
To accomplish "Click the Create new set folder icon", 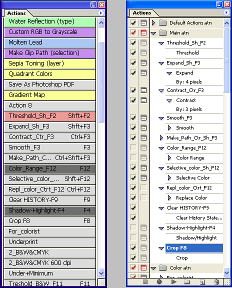I will click(186, 282).
